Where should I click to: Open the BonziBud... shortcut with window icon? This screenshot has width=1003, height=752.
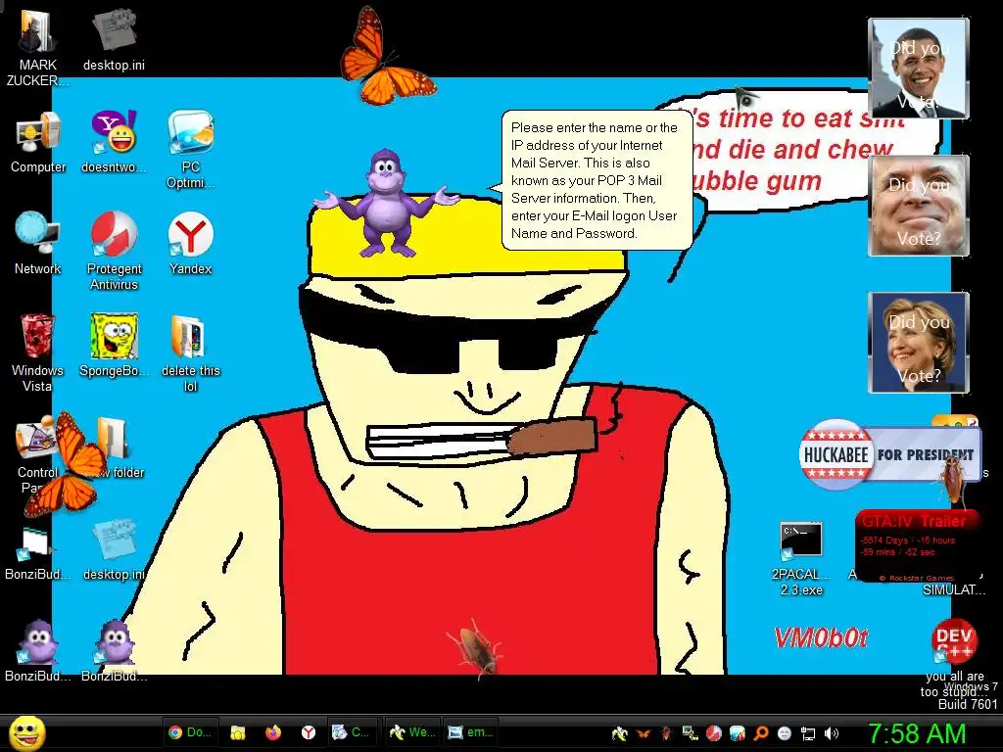37,552
